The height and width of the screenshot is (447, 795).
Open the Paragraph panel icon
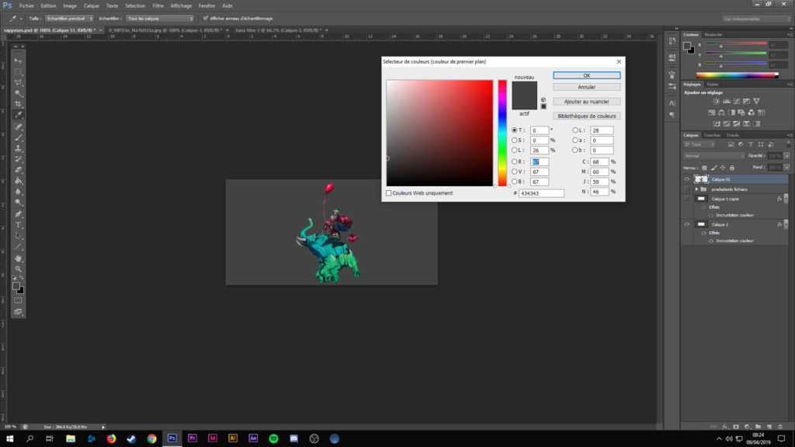[x=672, y=115]
